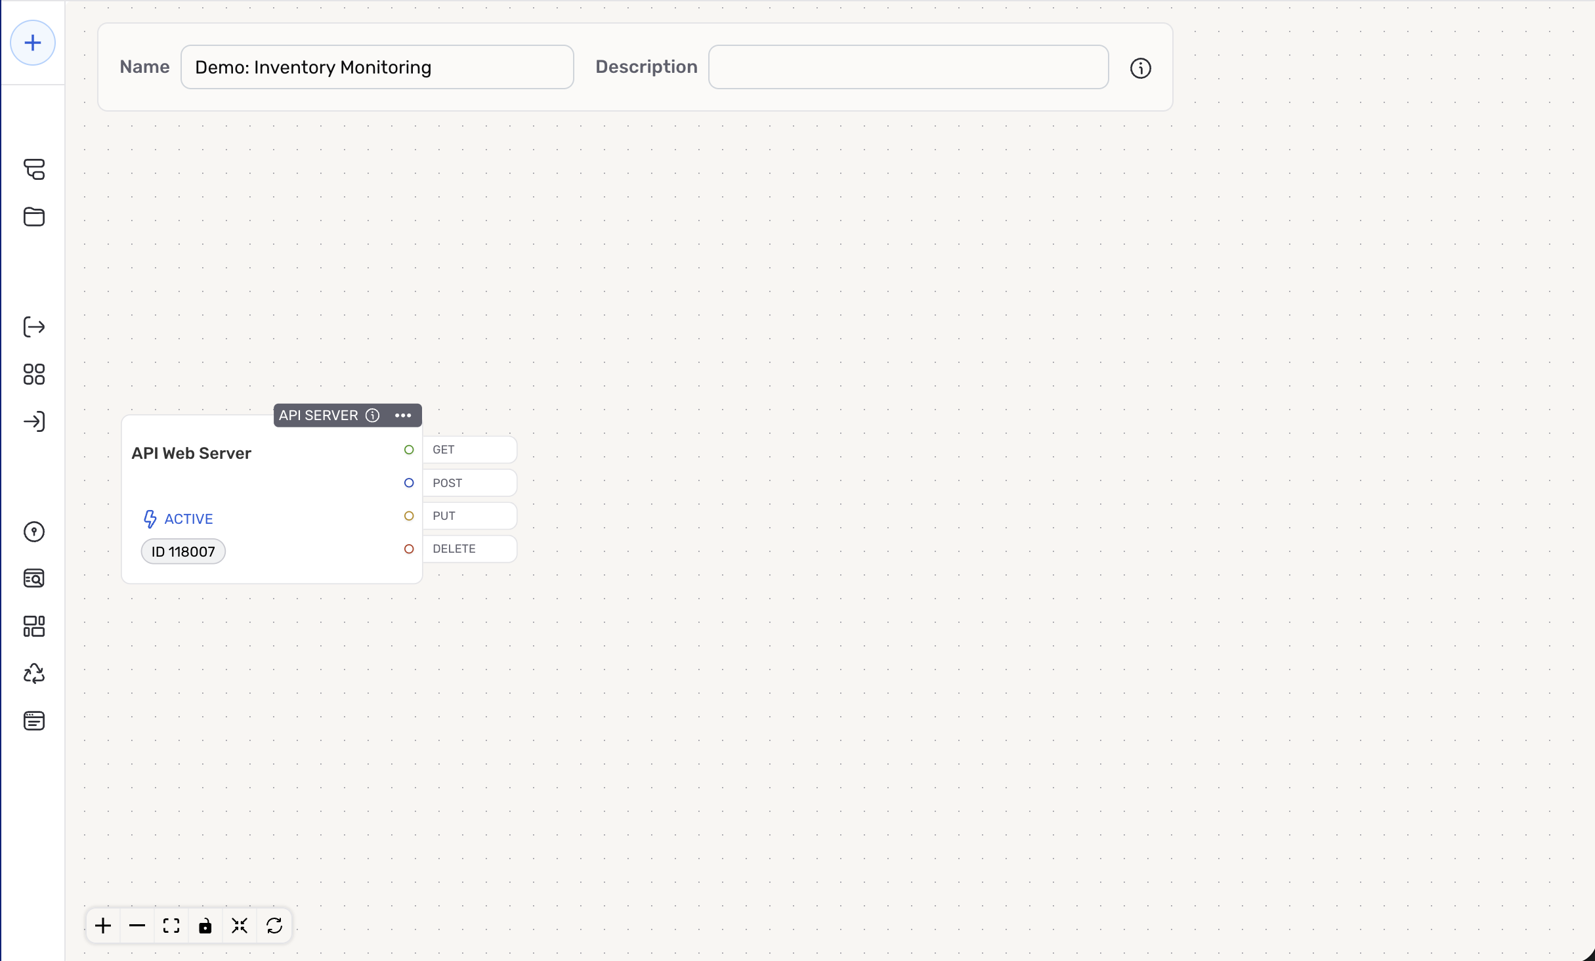1595x961 pixels.
Task: Click the GET output port
Action: 409,450
